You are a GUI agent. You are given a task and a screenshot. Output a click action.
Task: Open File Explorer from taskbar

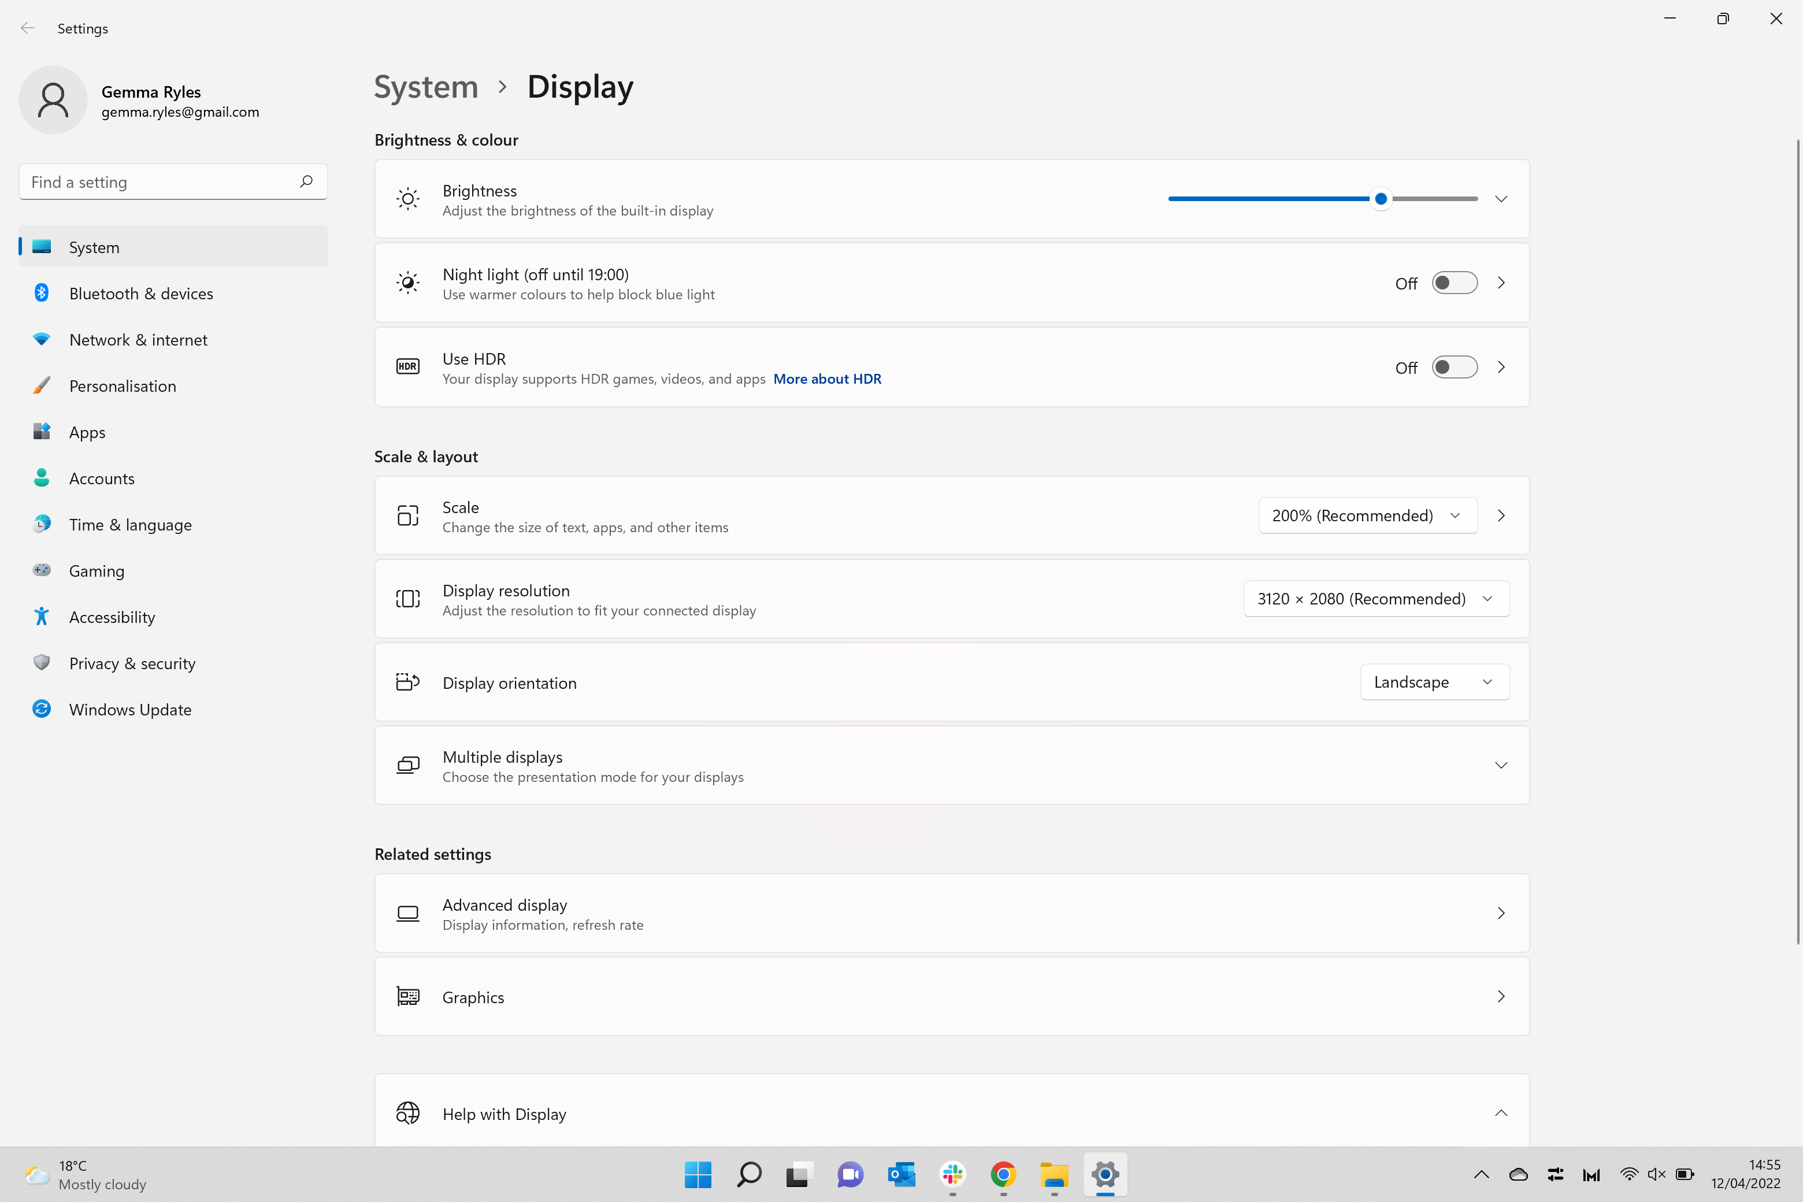pyautogui.click(x=1055, y=1174)
